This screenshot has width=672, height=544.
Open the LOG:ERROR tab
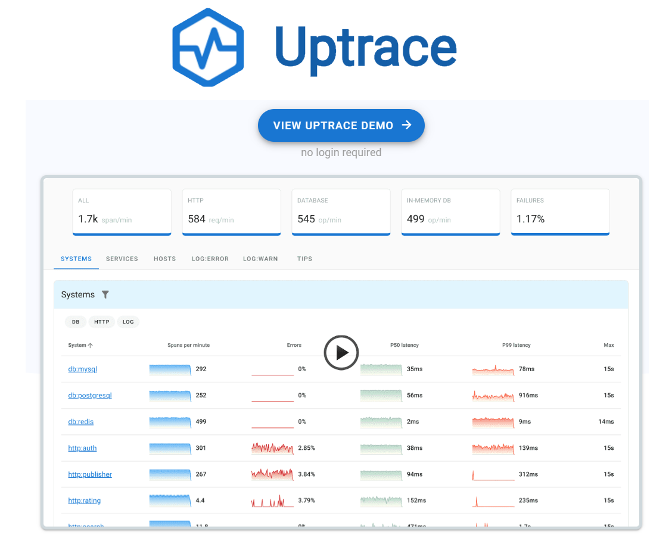point(210,259)
